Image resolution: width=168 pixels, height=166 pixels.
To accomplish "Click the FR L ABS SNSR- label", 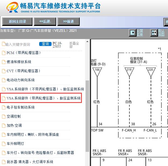I will pos(99,152).
